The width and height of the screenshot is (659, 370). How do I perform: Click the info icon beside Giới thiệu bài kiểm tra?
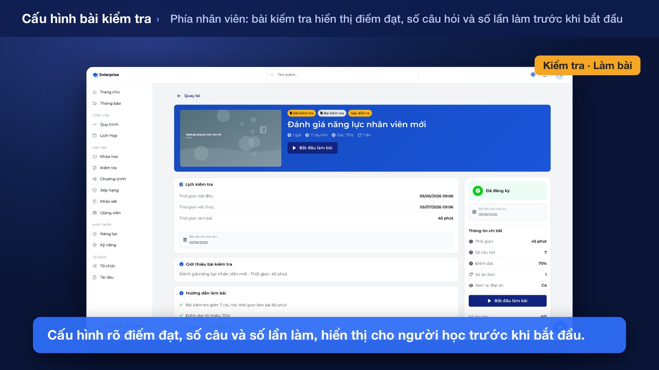pos(182,264)
